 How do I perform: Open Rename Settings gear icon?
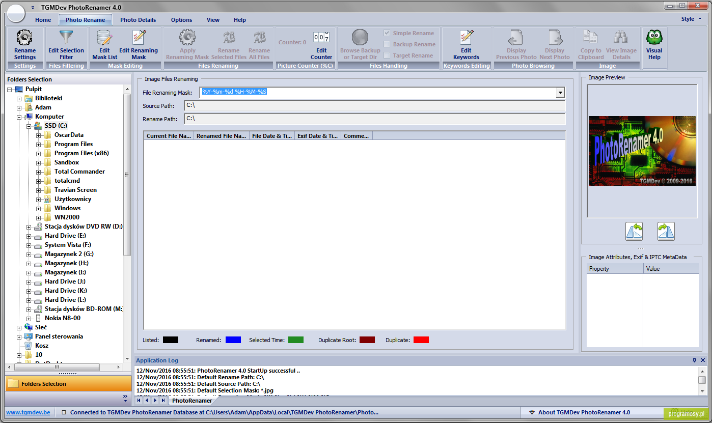click(24, 37)
